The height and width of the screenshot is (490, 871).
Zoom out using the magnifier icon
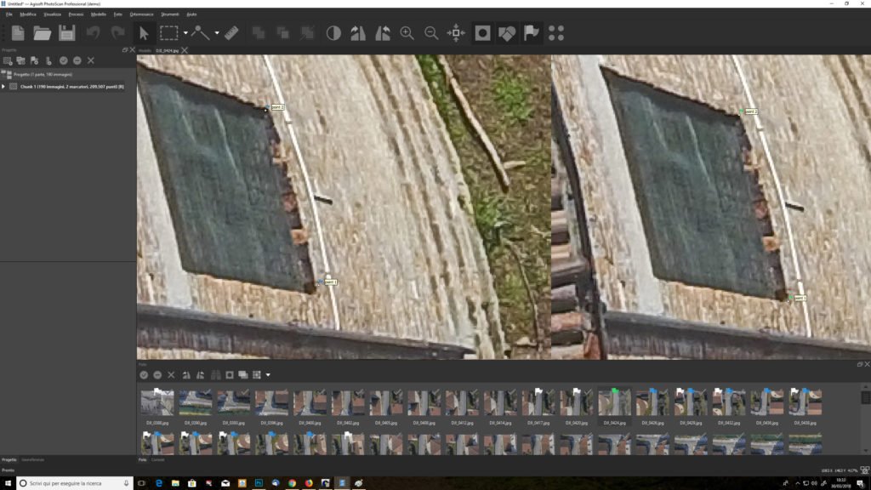pos(432,33)
